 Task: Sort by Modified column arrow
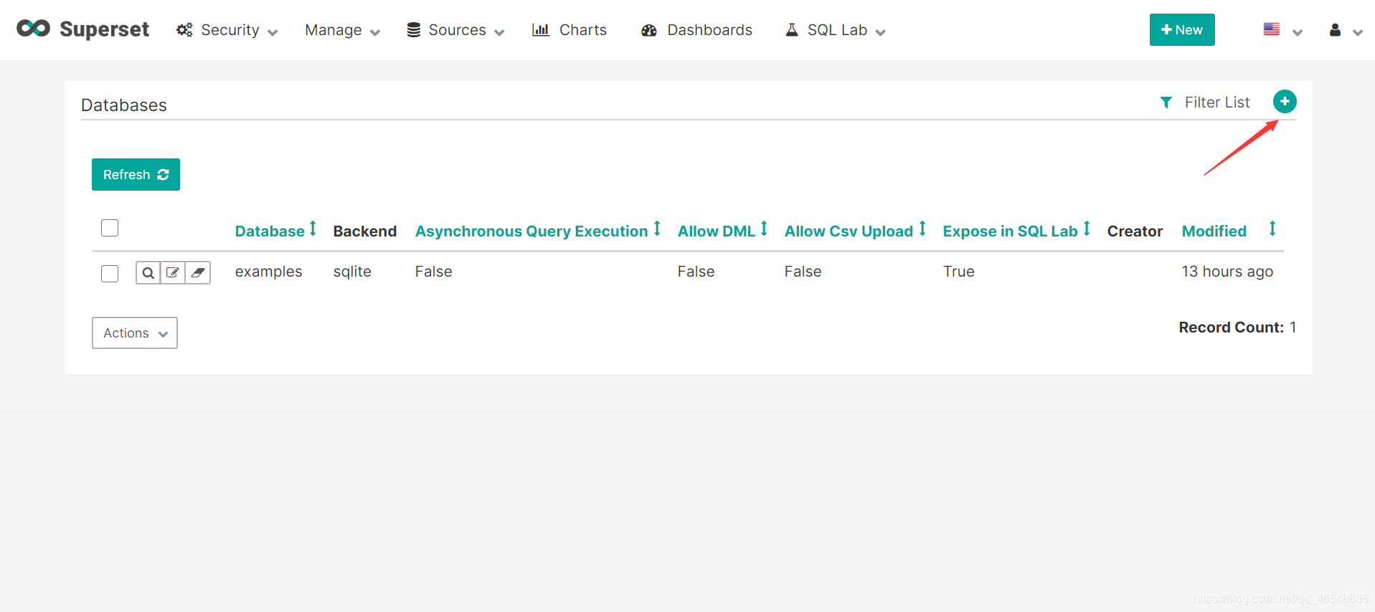coord(1272,229)
